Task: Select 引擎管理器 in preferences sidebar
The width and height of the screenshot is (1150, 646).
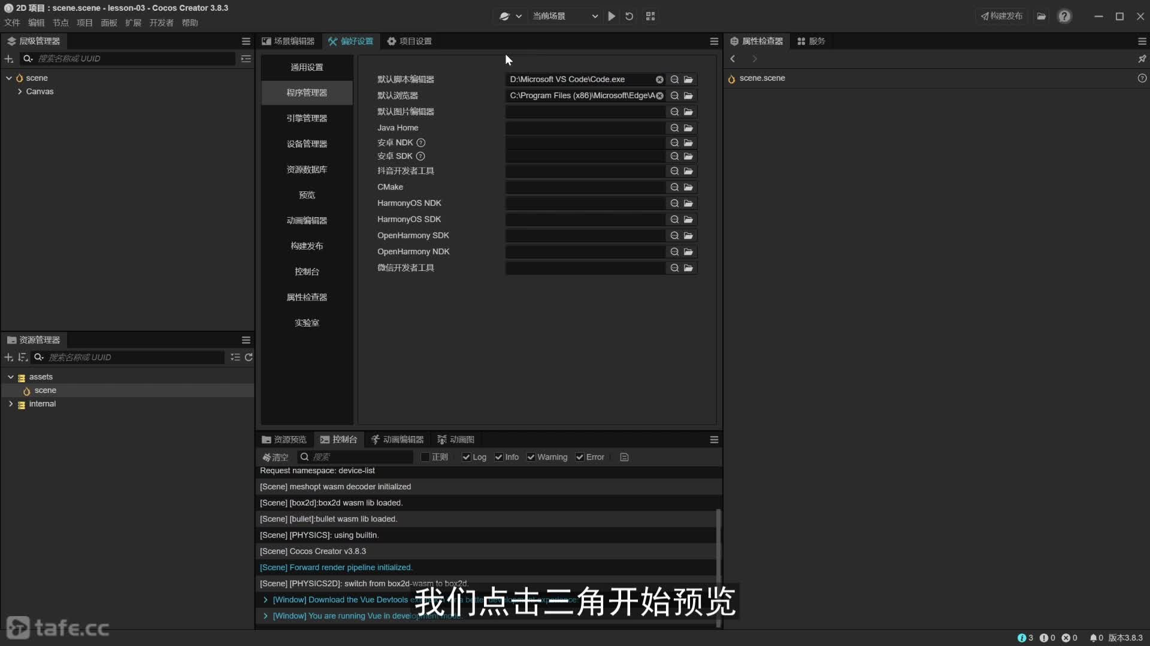Action: coord(307,118)
